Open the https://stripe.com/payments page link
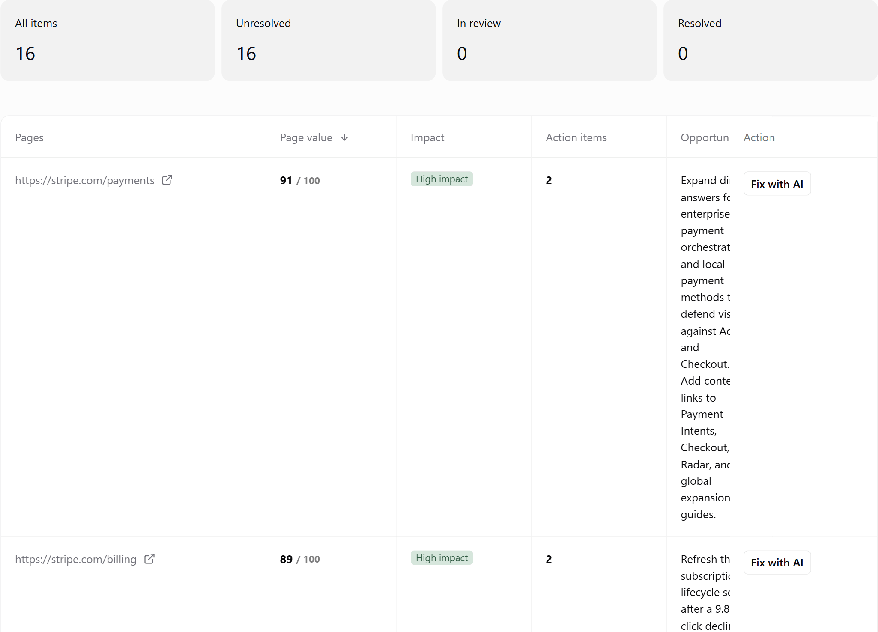The height and width of the screenshot is (632, 878). pyautogui.click(x=85, y=180)
